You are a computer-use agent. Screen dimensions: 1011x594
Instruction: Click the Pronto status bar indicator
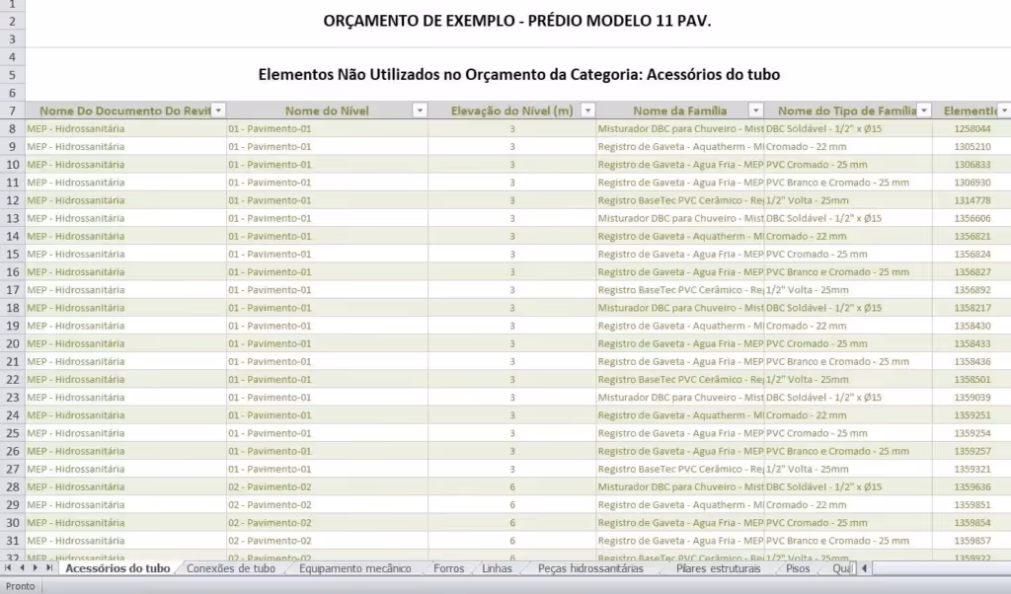20,586
